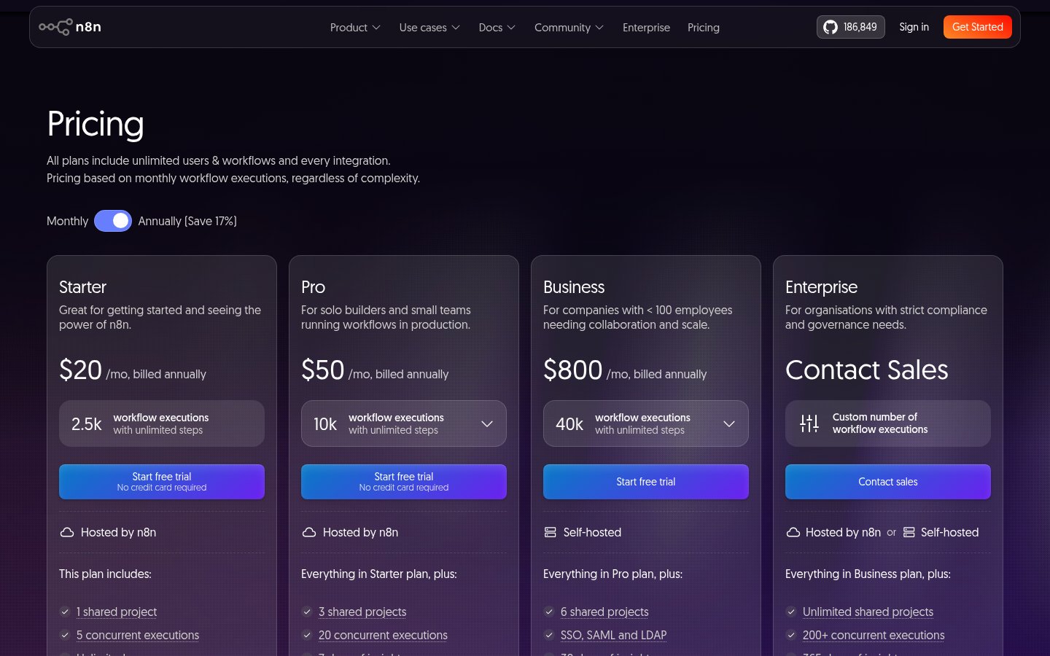Screen dimensions: 1050x656
Task: Start free trial for the Starter plan
Action: click(162, 482)
